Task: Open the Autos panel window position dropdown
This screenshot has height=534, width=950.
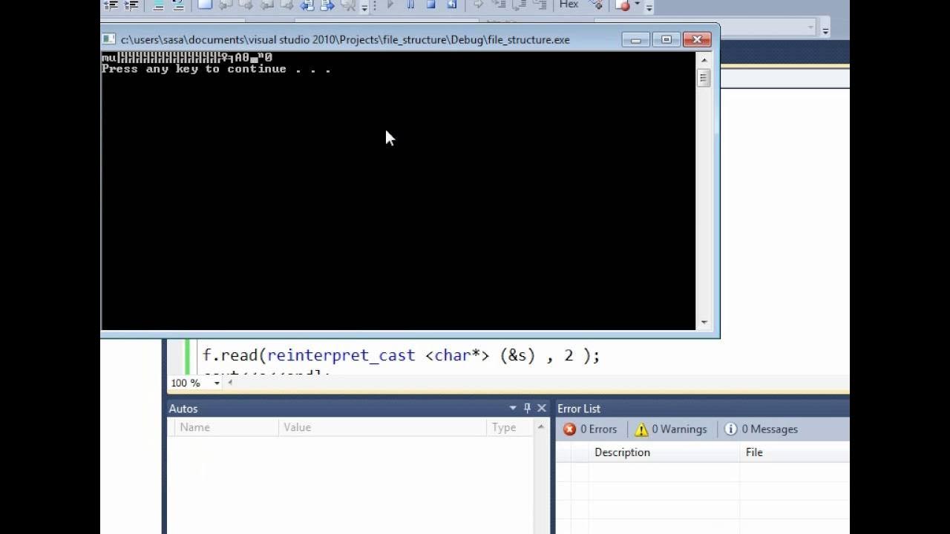Action: tap(513, 409)
